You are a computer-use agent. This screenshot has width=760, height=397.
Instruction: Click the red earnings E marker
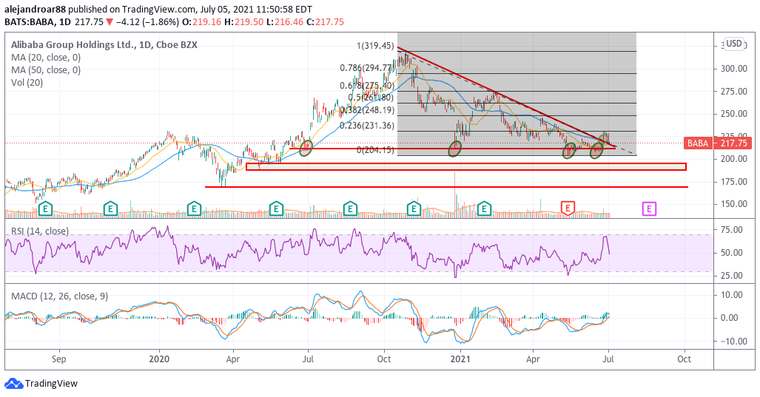pos(568,208)
